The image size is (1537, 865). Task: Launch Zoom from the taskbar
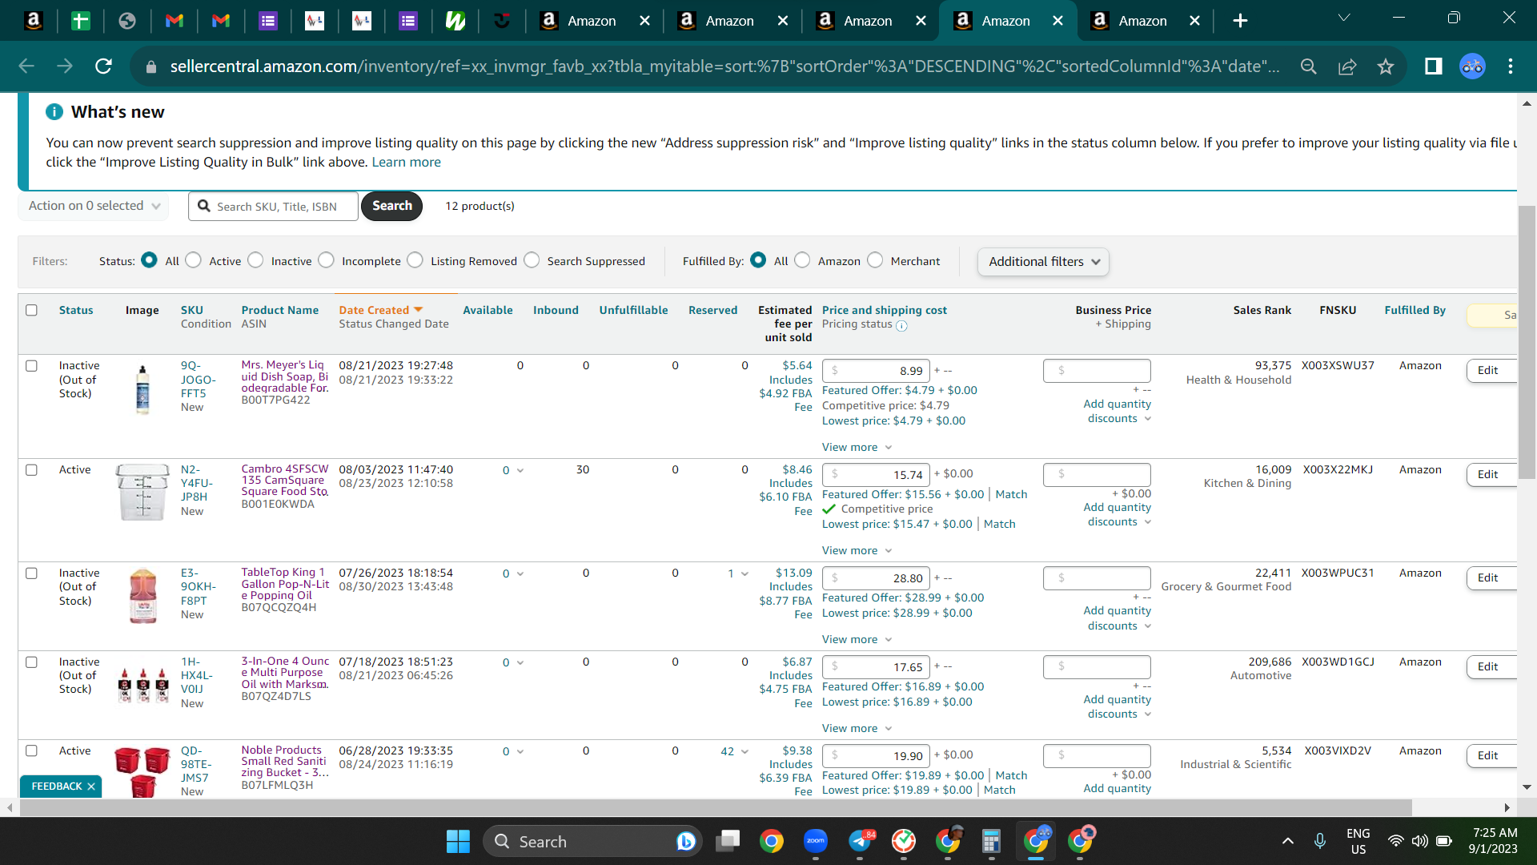click(816, 841)
